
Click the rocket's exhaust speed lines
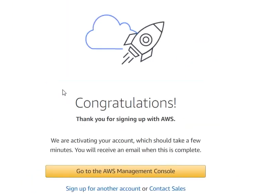pos(127,59)
